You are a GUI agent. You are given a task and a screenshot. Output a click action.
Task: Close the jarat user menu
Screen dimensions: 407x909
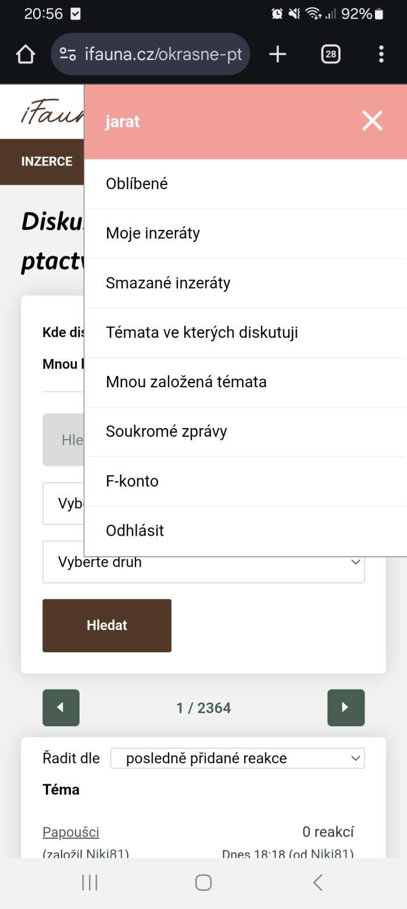tap(372, 121)
